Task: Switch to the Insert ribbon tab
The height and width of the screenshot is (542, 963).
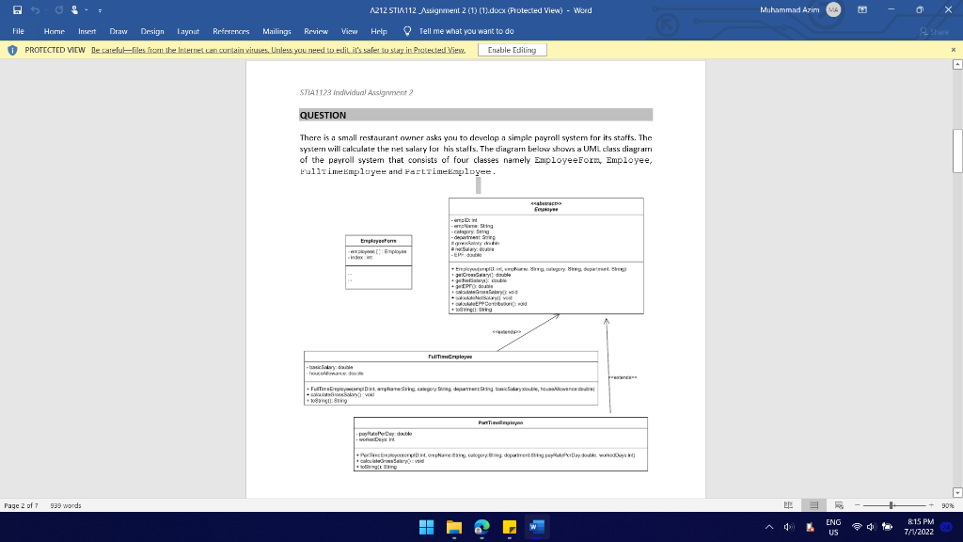Action: coord(87,31)
